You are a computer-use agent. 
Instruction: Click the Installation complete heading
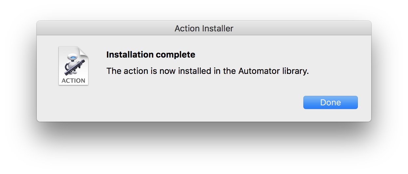pyautogui.click(x=151, y=55)
